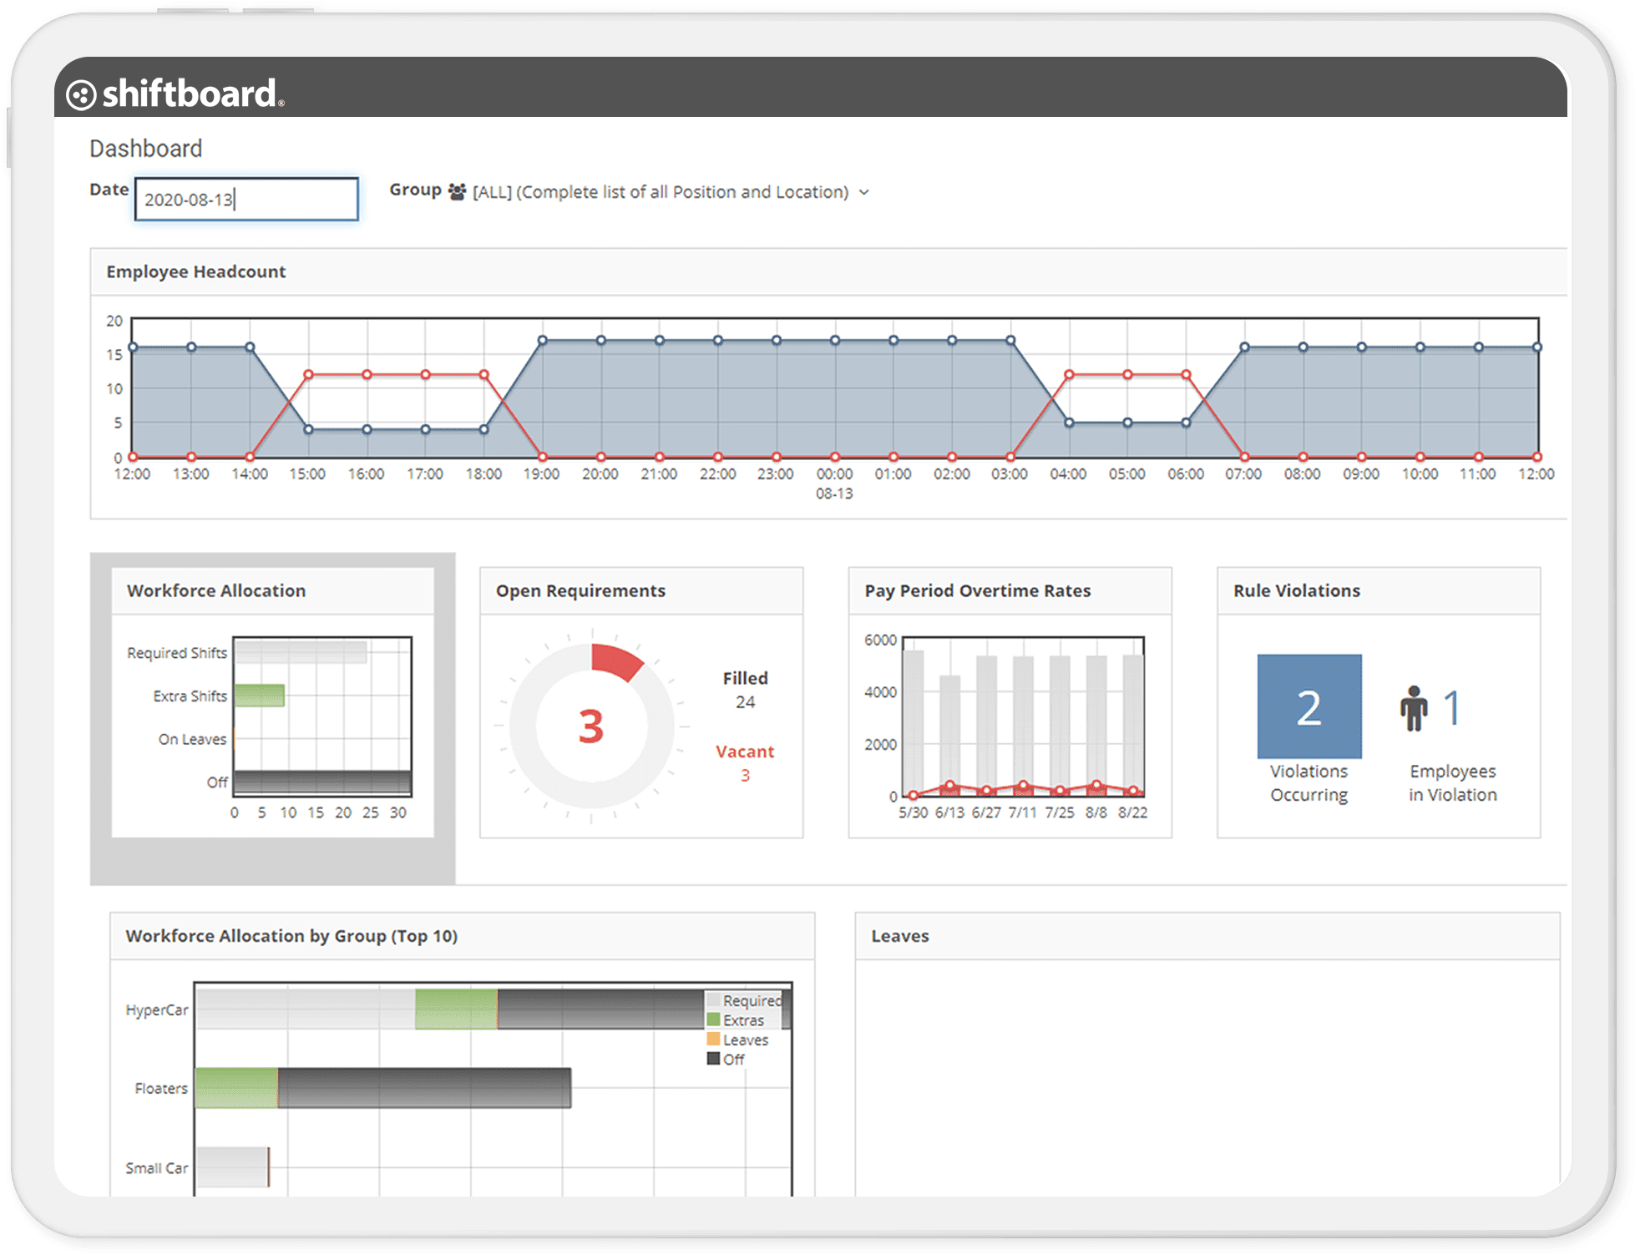
Task: Click the 6/13 overtime bar
Action: (x=949, y=736)
